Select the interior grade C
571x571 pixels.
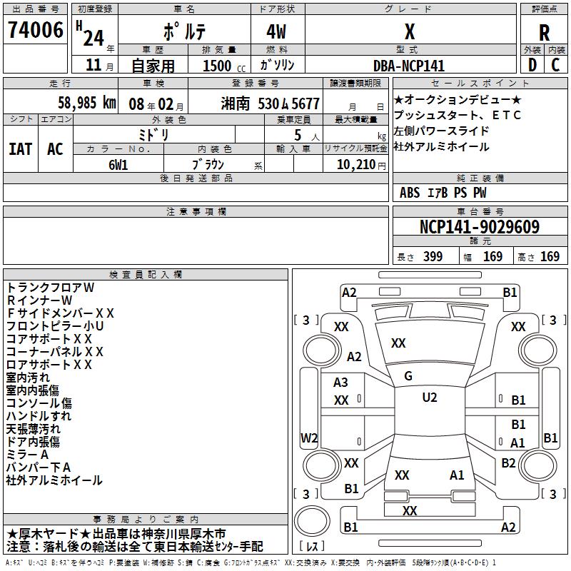[555, 65]
